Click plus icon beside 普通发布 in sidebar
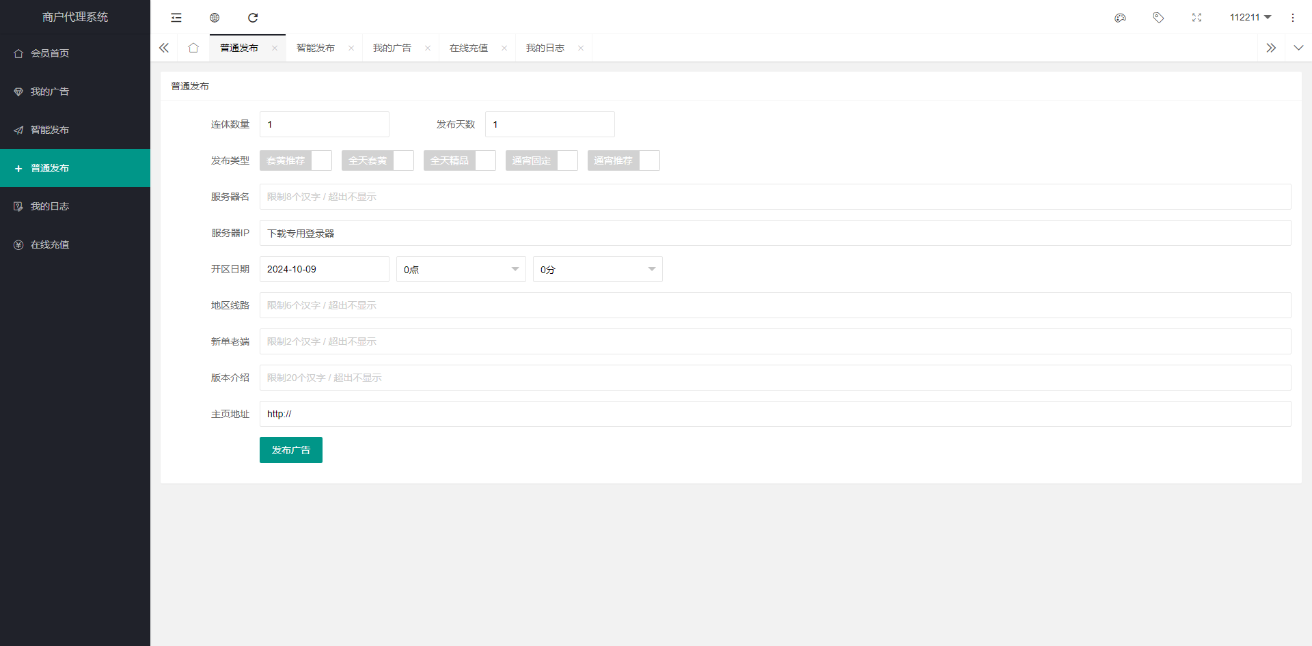The width and height of the screenshot is (1312, 646). [18, 168]
